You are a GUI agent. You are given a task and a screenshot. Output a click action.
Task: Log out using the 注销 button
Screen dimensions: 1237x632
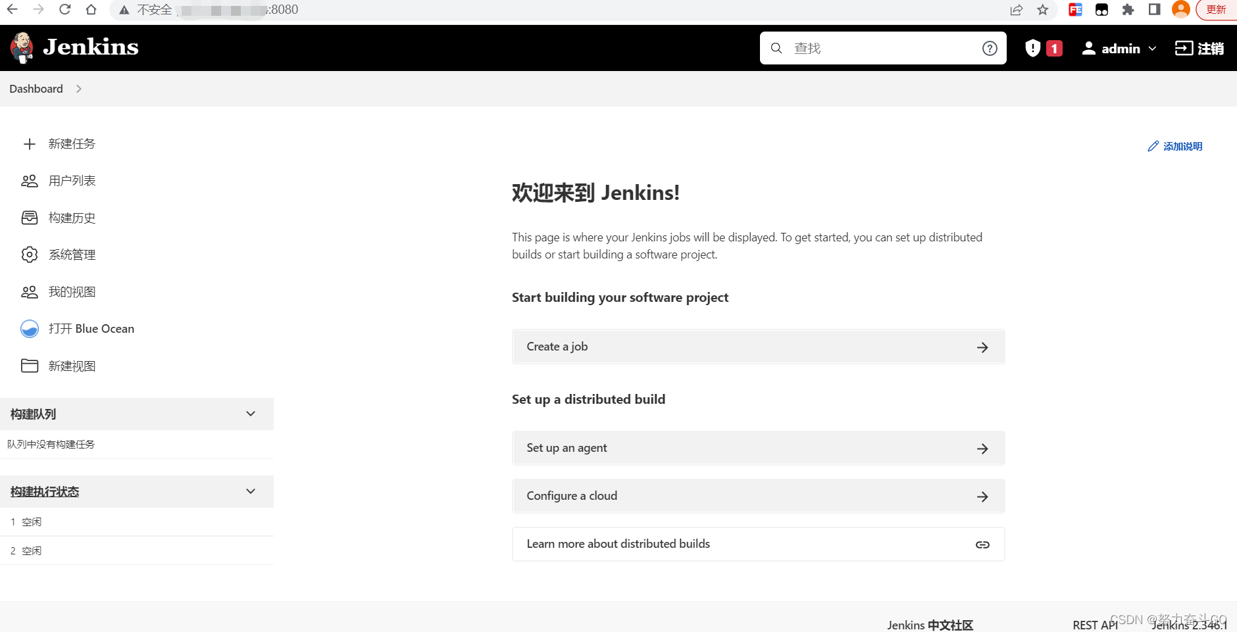click(x=1199, y=48)
